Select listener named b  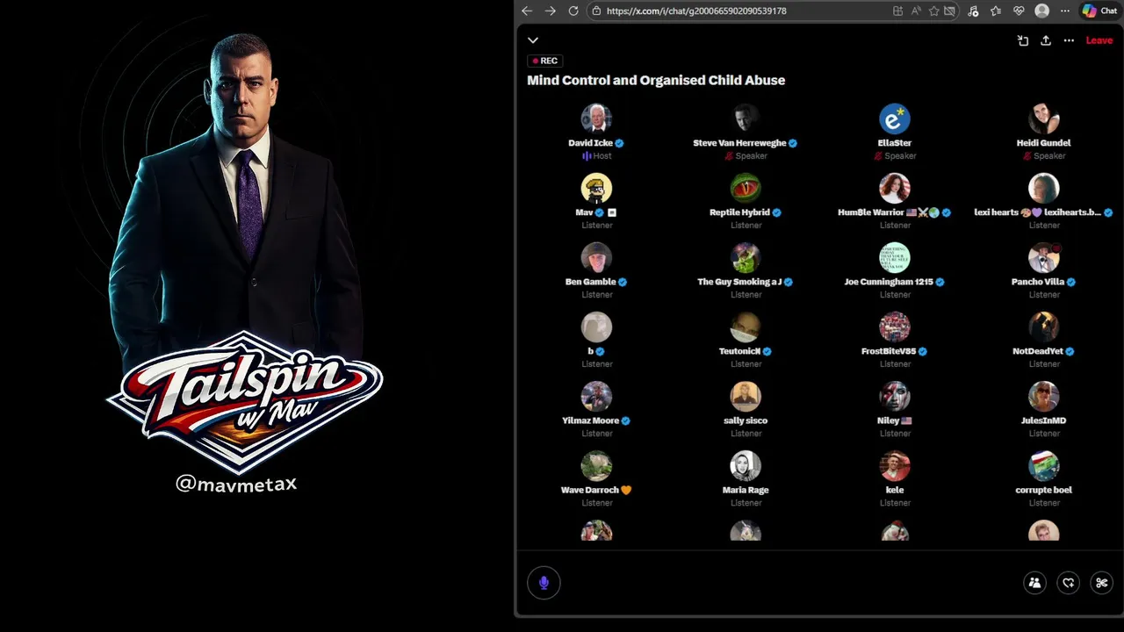point(596,339)
